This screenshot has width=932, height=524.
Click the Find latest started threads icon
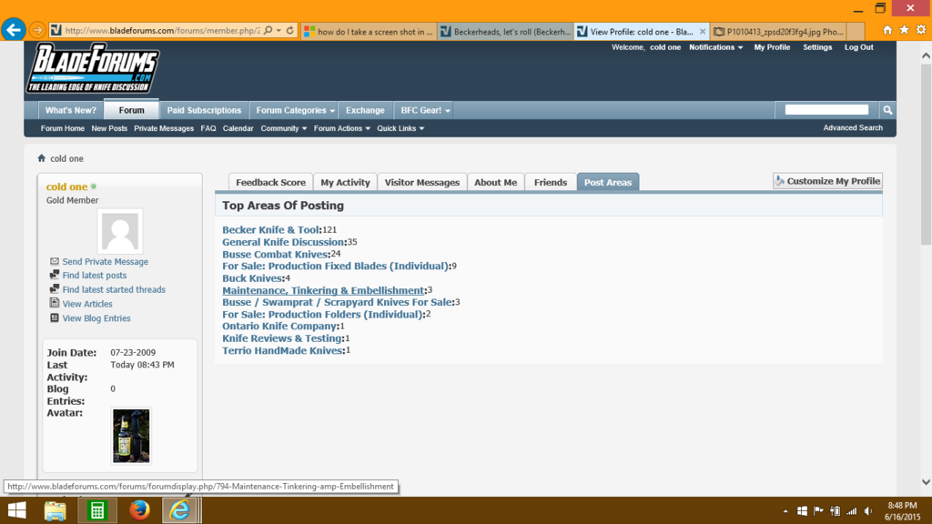point(54,288)
